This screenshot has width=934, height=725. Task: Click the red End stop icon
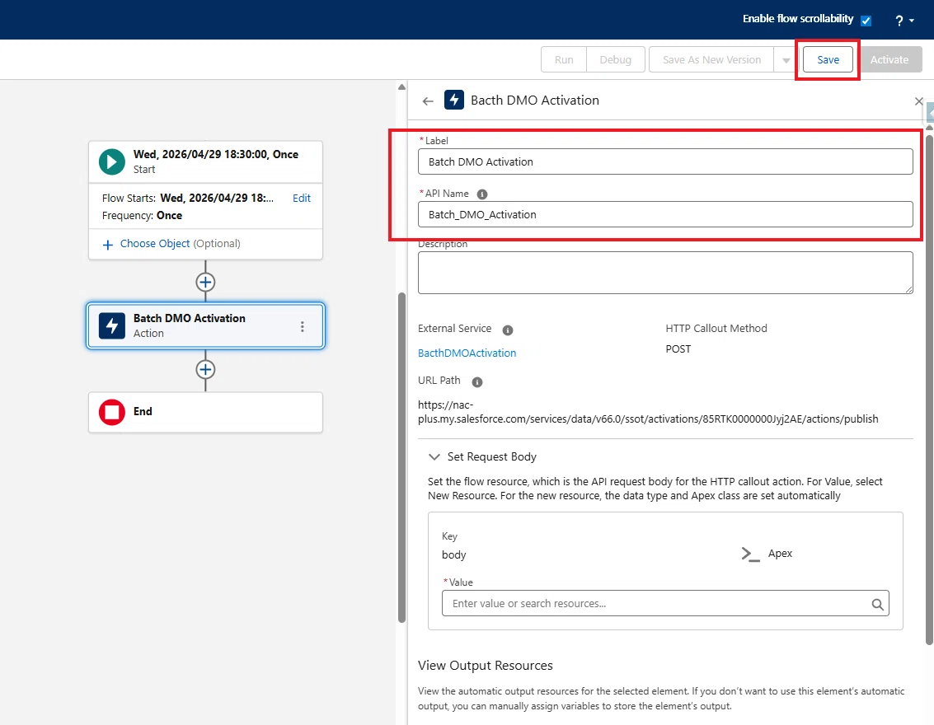(x=112, y=412)
